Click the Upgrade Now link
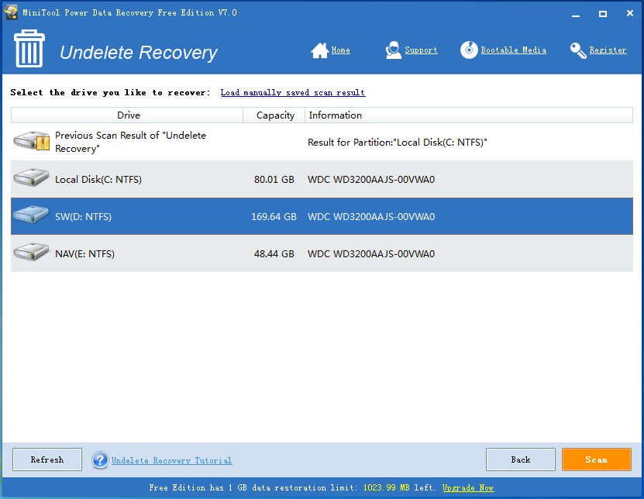The height and width of the screenshot is (499, 644). tap(468, 487)
